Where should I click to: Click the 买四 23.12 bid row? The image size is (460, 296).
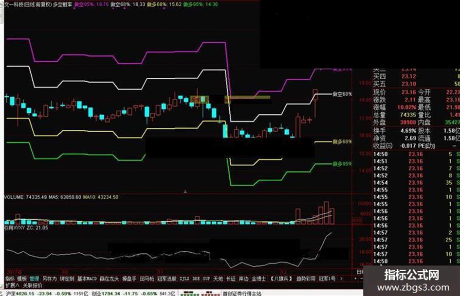tap(416, 76)
